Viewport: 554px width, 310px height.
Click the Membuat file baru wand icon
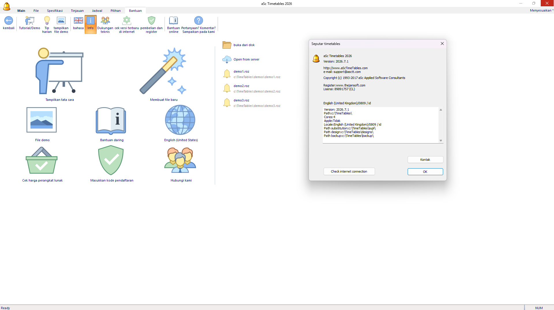tap(163, 71)
